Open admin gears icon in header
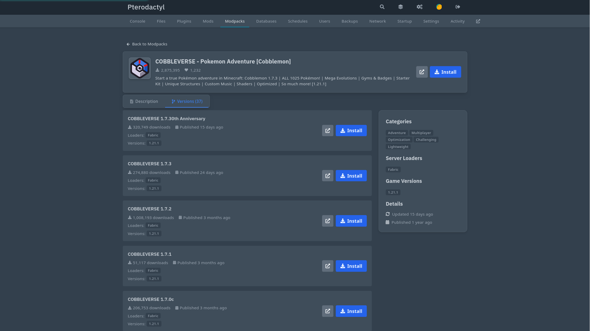 pyautogui.click(x=419, y=7)
